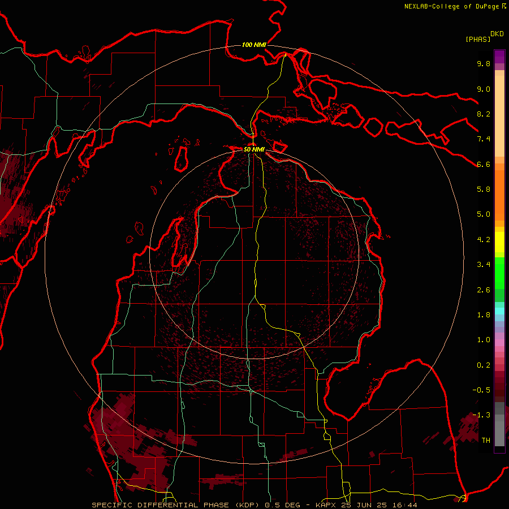
Task: Click the 0.5 DEG elevation text
Action: [x=283, y=505]
